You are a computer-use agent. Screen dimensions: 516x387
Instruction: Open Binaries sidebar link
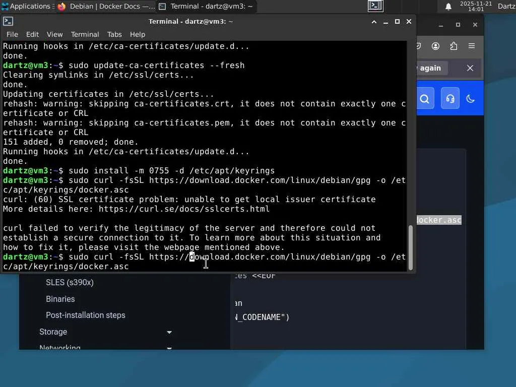(60, 299)
